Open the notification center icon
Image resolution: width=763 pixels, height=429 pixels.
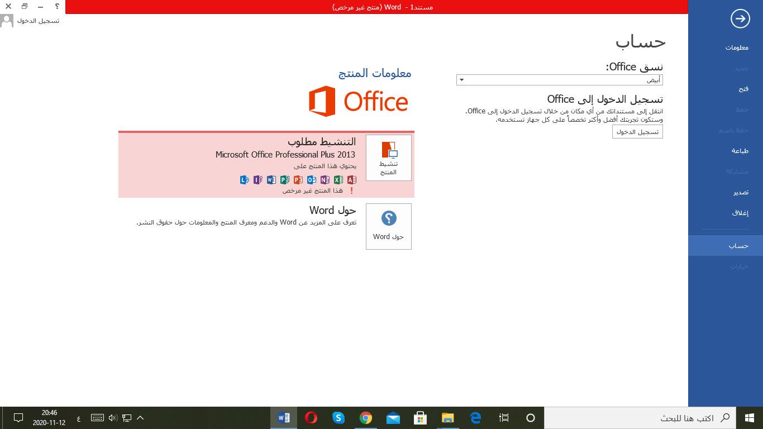pos(18,418)
